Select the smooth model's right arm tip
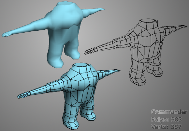 click(101, 9)
